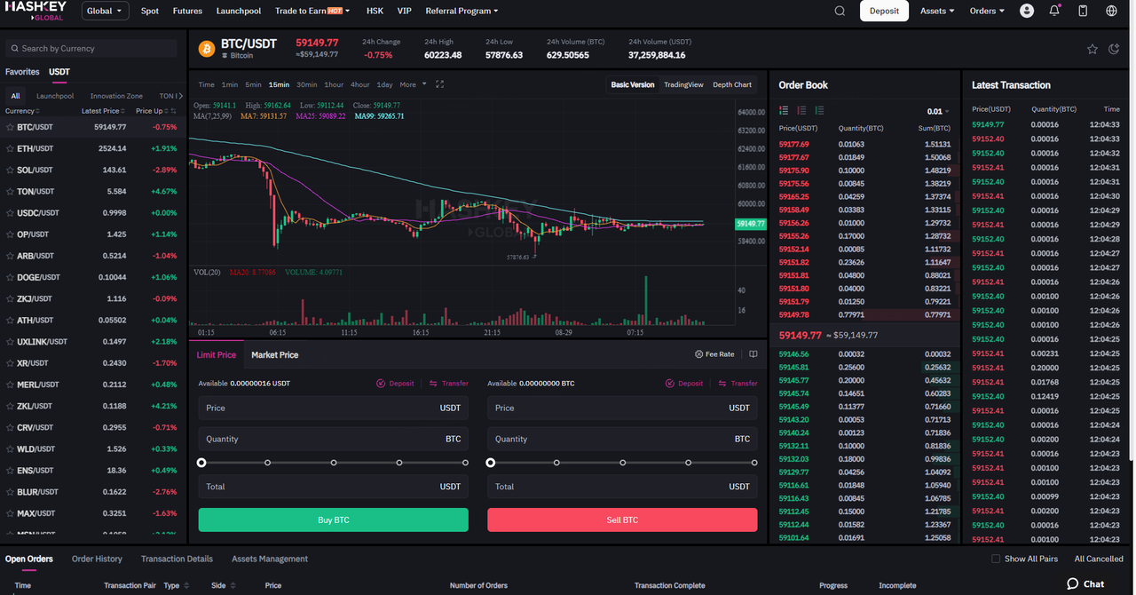Show sell orders only in Order Book
Screen dimensions: 1136x595
coord(801,110)
